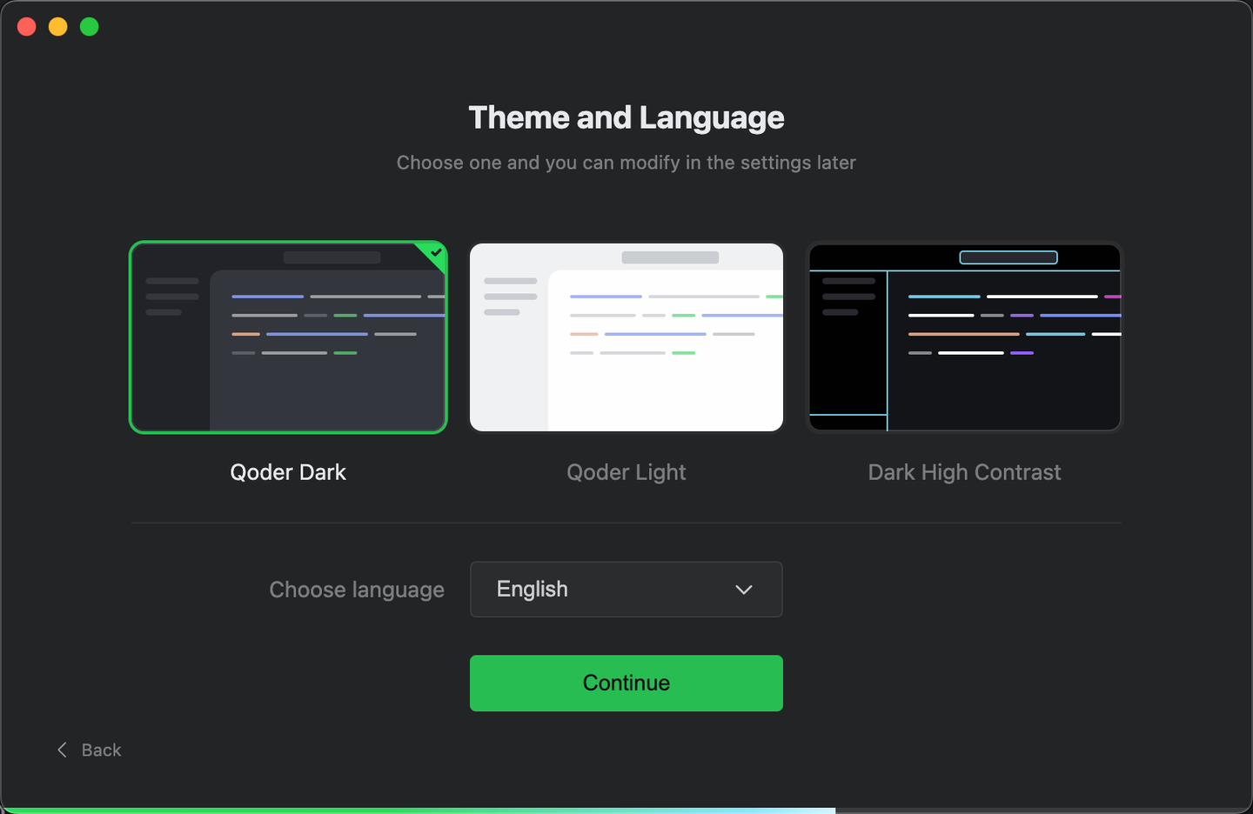Select the Qoder Light theme preview
This screenshot has width=1253, height=814.
(x=626, y=337)
